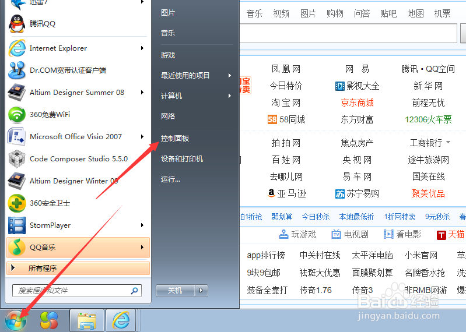Open 聚美优品 link
This screenshot has height=332, width=466.
pyautogui.click(x=428, y=193)
